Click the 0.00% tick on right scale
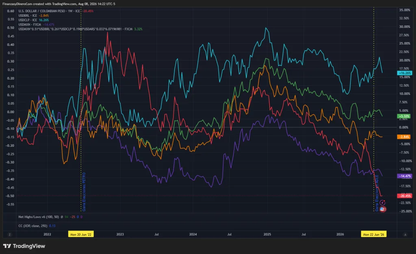The image size is (416, 254). point(403,127)
